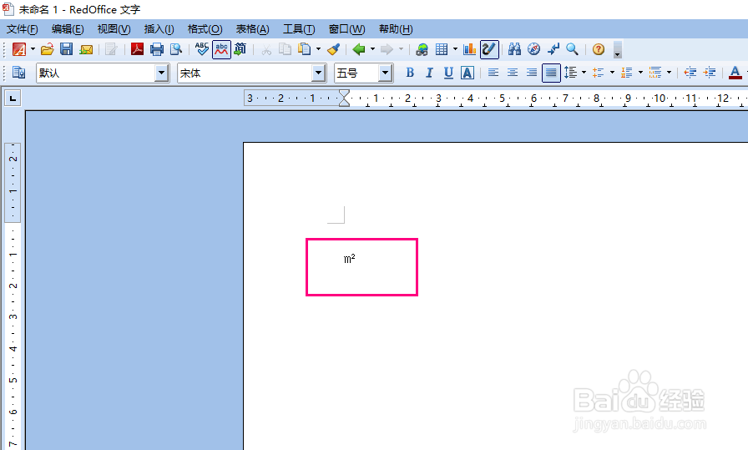Print the file directly
This screenshot has height=450, width=748.
156,49
